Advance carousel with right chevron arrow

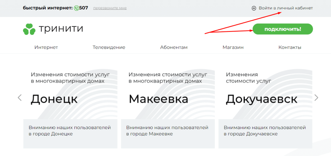click(316, 98)
